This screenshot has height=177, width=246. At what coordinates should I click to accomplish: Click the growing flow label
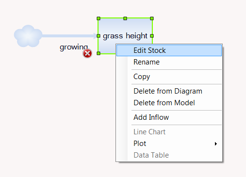click(x=74, y=47)
